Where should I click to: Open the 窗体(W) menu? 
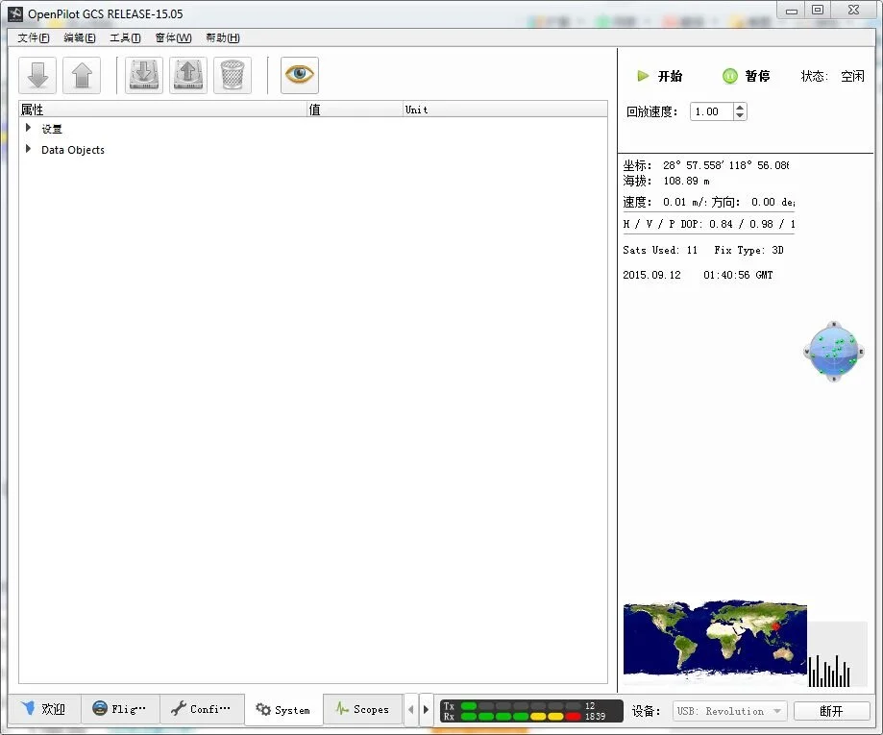pos(174,37)
